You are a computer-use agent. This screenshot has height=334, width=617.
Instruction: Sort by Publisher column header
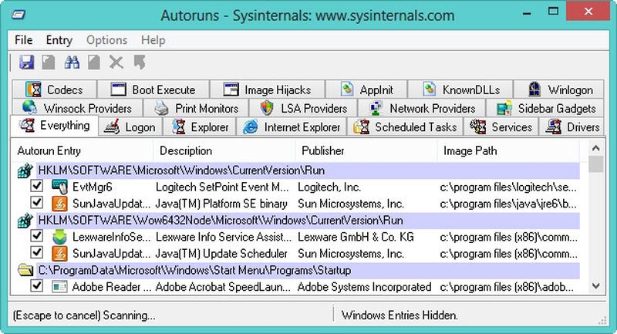point(366,151)
